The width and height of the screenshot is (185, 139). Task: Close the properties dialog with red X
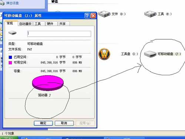[93, 16]
